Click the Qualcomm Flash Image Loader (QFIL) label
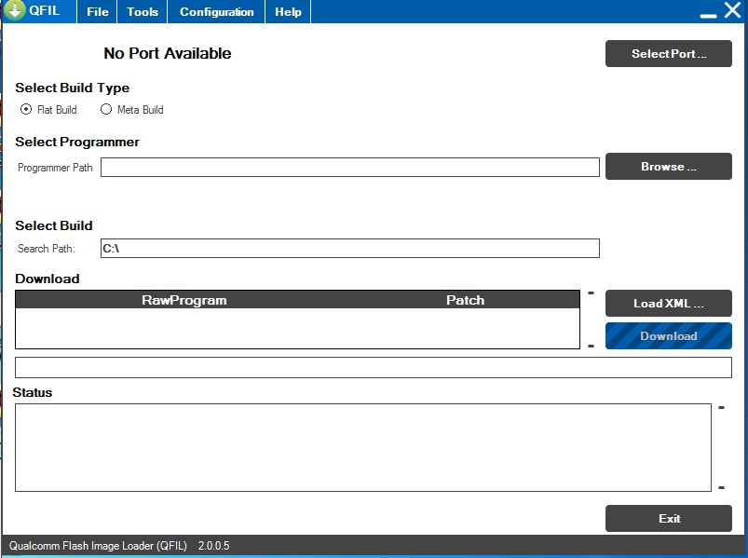This screenshot has height=558, width=748. (x=98, y=546)
